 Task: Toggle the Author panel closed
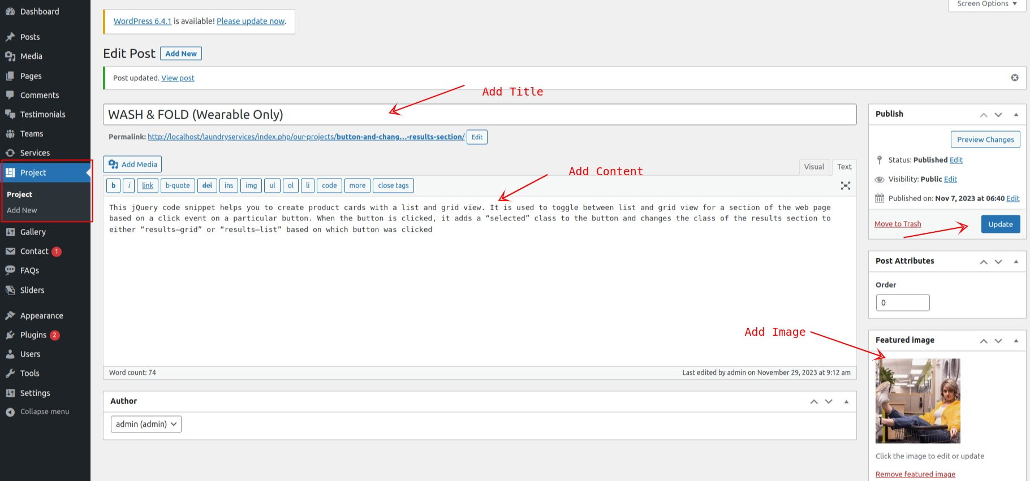coord(846,401)
